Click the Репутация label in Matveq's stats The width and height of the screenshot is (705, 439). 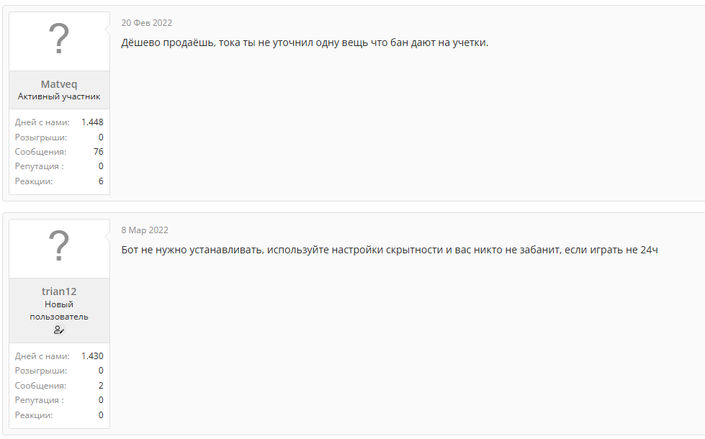[39, 166]
